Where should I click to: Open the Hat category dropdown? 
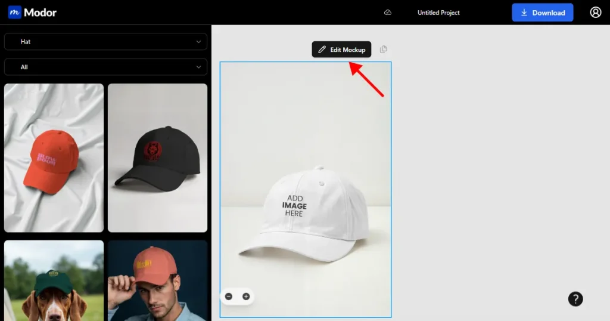pyautogui.click(x=105, y=42)
